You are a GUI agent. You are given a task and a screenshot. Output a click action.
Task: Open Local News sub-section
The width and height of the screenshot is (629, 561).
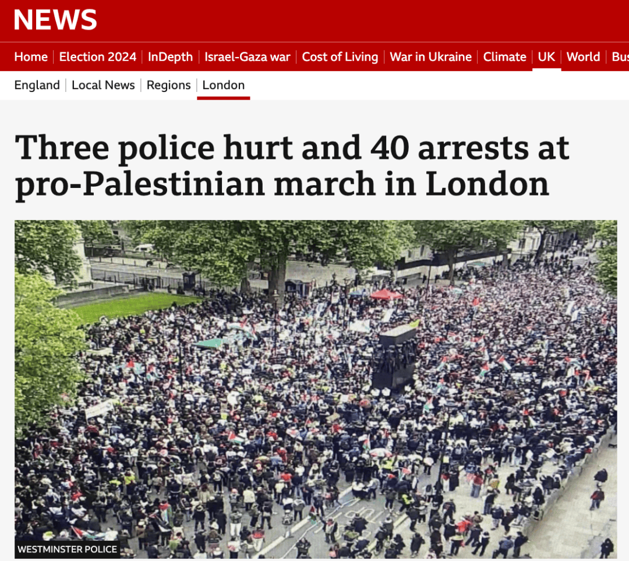tap(103, 85)
